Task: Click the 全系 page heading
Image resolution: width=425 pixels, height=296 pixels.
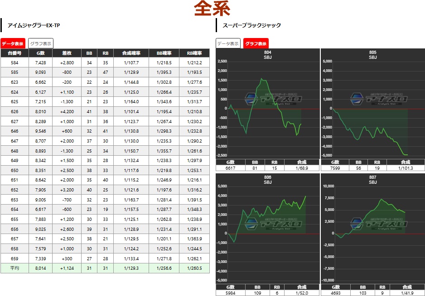Action: click(x=212, y=9)
